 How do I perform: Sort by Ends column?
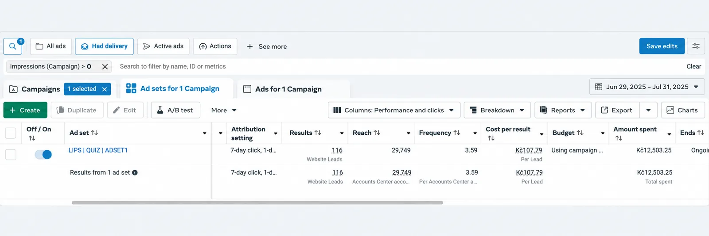coord(701,133)
